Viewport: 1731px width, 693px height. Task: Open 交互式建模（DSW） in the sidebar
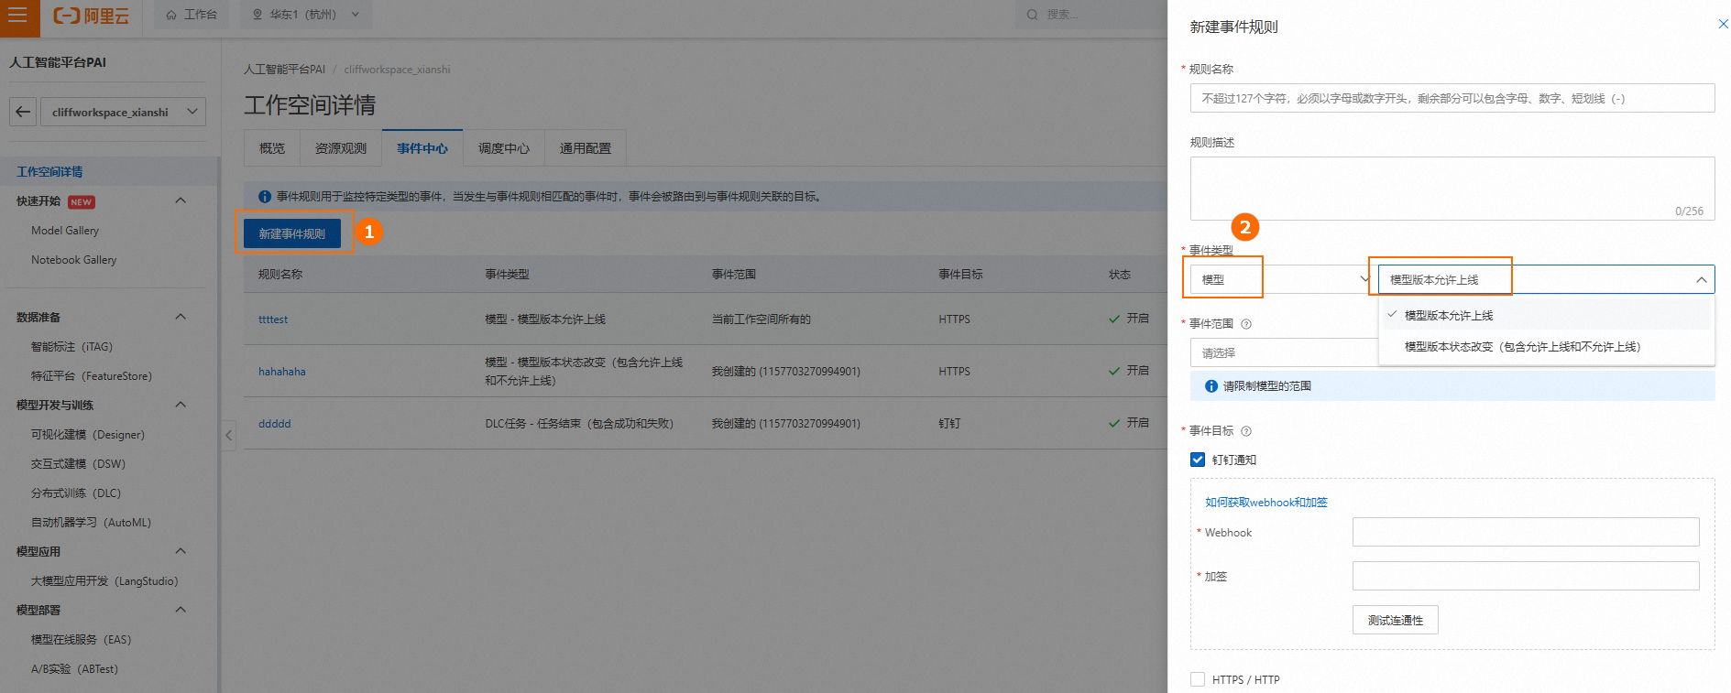tap(79, 464)
